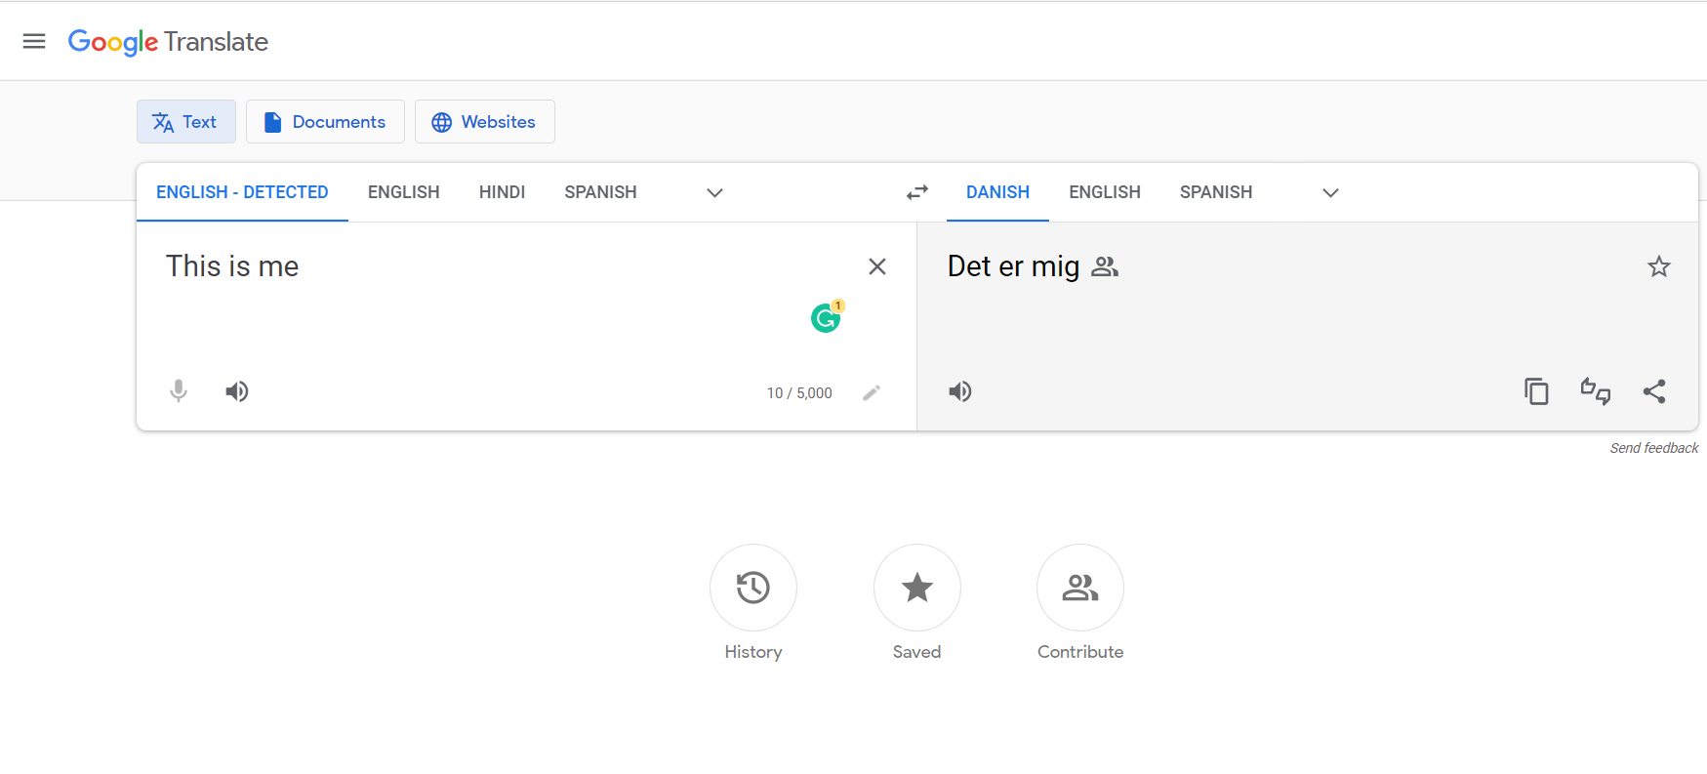Click the Send feedback link
This screenshot has width=1707, height=774.
pos(1653,448)
